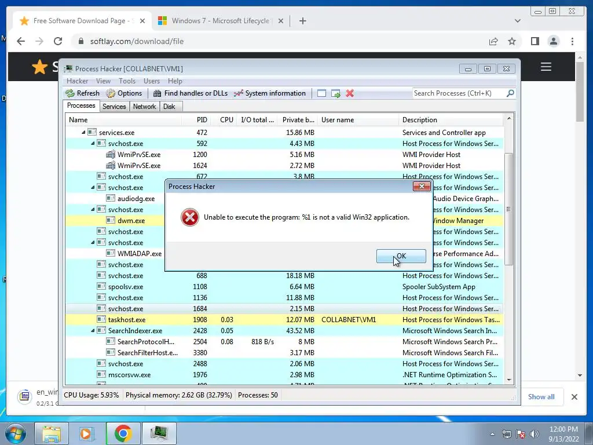This screenshot has width=593, height=445.
Task: Collapse the services.exe tree node
Action: tap(83, 133)
